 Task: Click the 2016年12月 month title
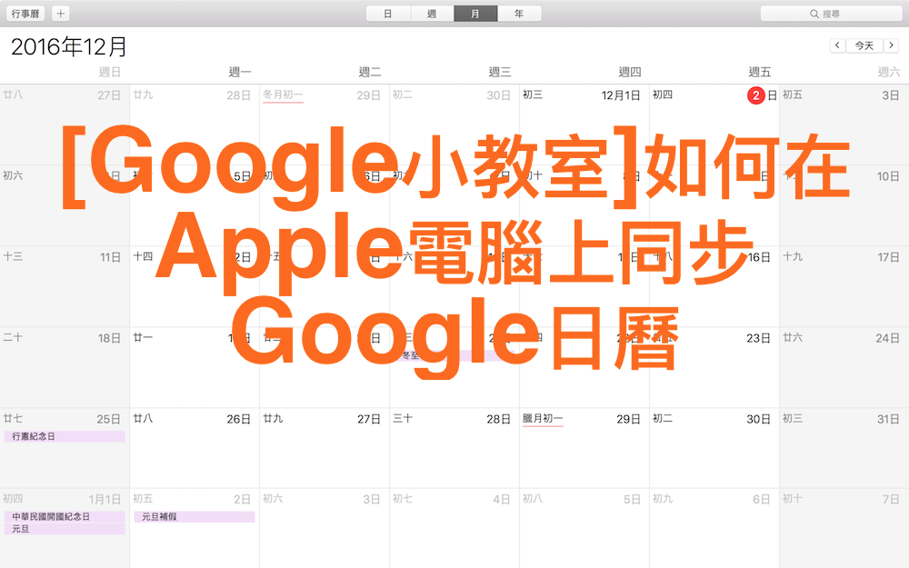tap(69, 46)
